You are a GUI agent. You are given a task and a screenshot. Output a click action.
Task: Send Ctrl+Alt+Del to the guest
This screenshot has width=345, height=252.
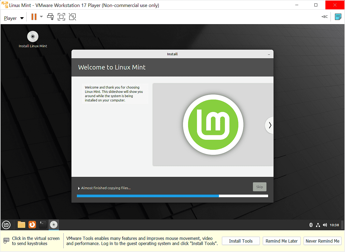tap(51, 17)
